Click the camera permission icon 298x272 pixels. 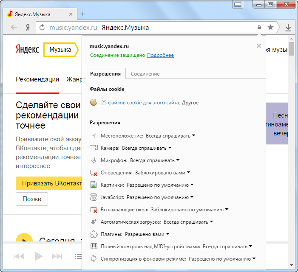(94, 148)
